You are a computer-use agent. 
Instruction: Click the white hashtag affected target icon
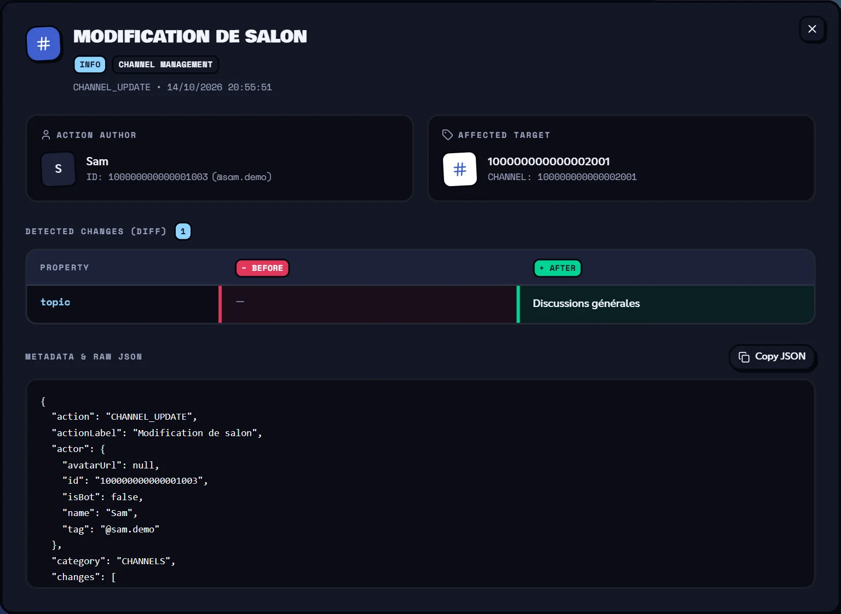pyautogui.click(x=460, y=169)
